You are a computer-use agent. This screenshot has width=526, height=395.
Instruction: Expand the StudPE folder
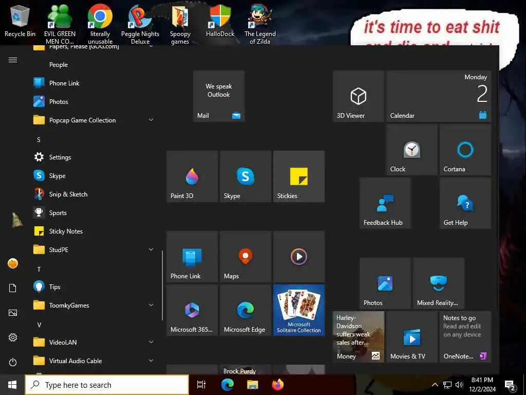click(94, 249)
